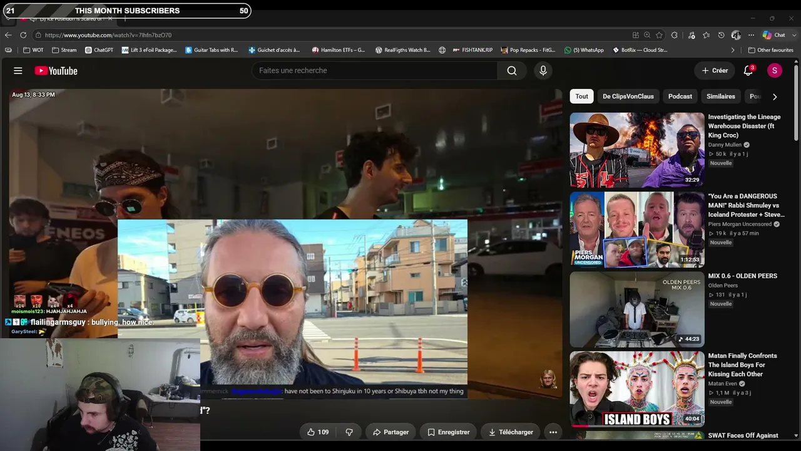The width and height of the screenshot is (801, 451).
Task: Open the browser Extensions puzzle icon
Action: pyautogui.click(x=675, y=35)
